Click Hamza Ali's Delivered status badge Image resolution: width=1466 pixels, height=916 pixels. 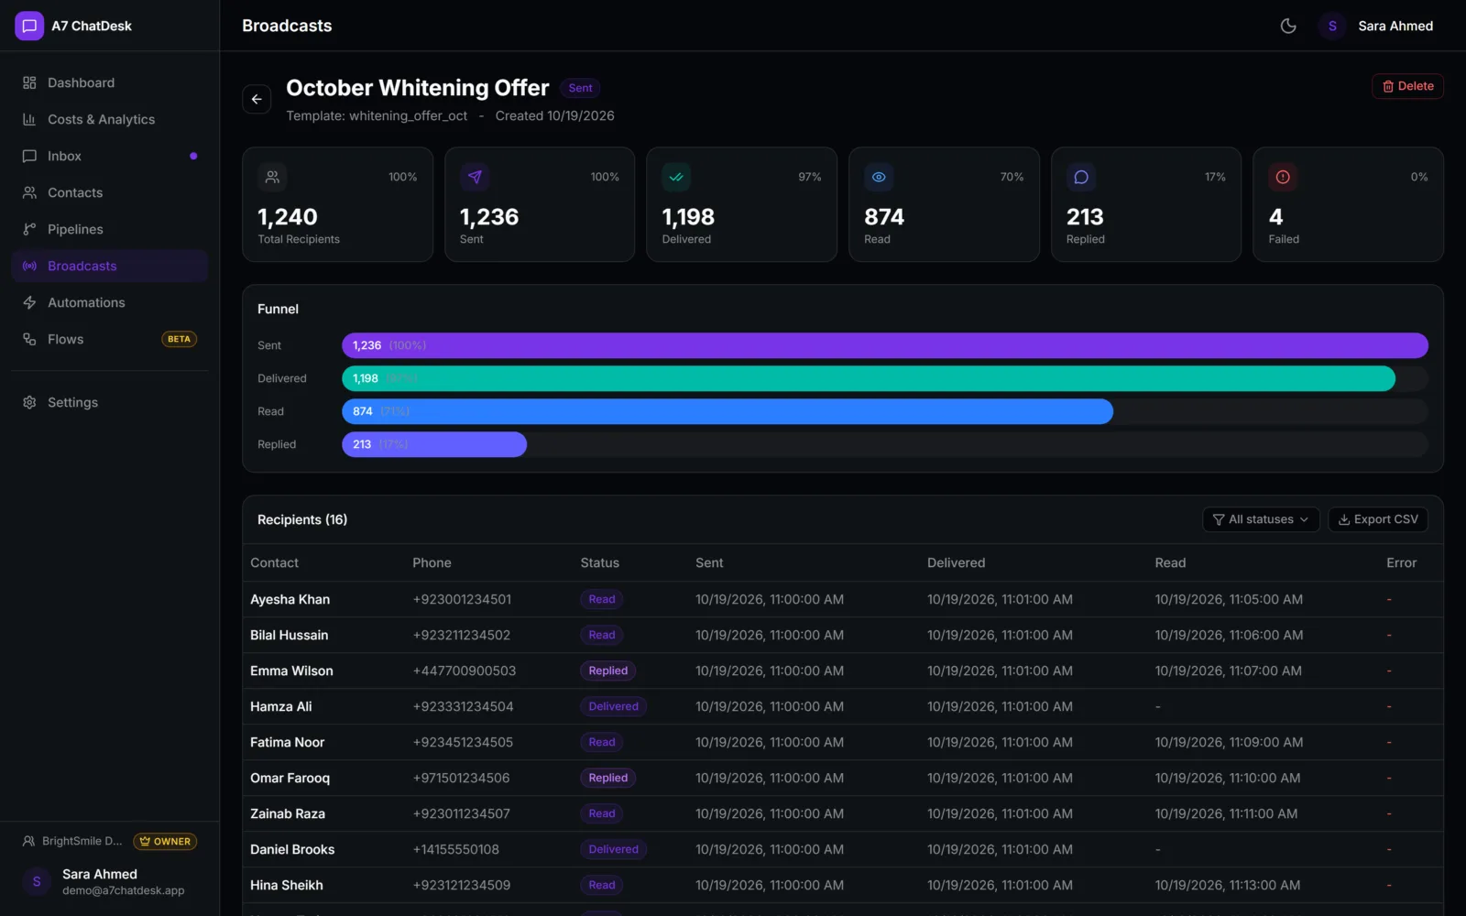[614, 706]
